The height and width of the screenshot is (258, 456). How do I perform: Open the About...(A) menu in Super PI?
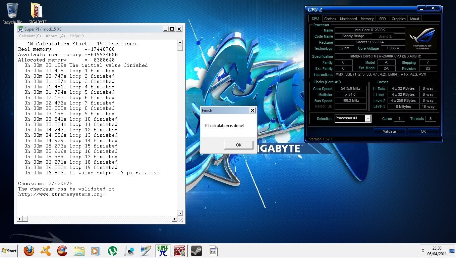(55, 36)
